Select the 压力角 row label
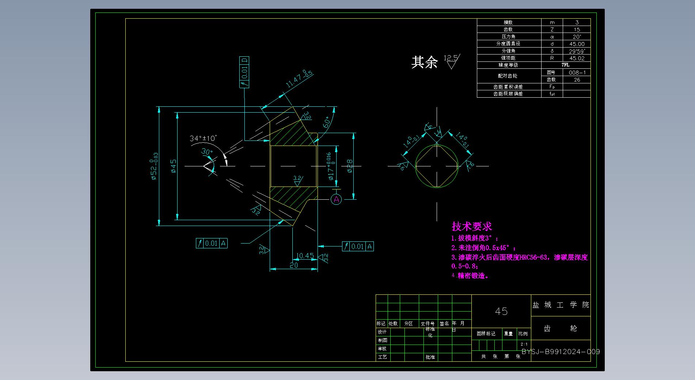 coord(508,37)
